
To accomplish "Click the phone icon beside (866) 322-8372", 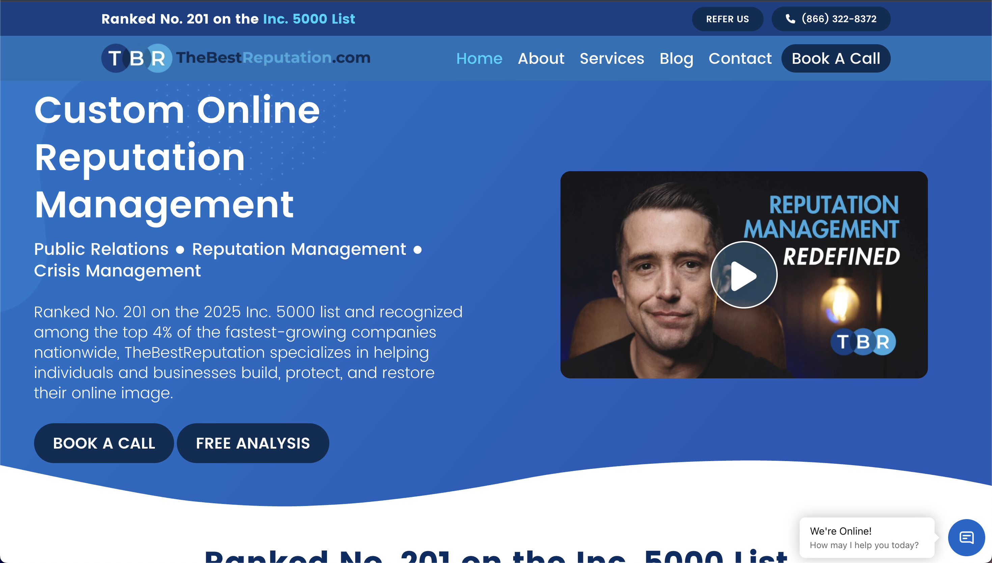I will [x=790, y=19].
